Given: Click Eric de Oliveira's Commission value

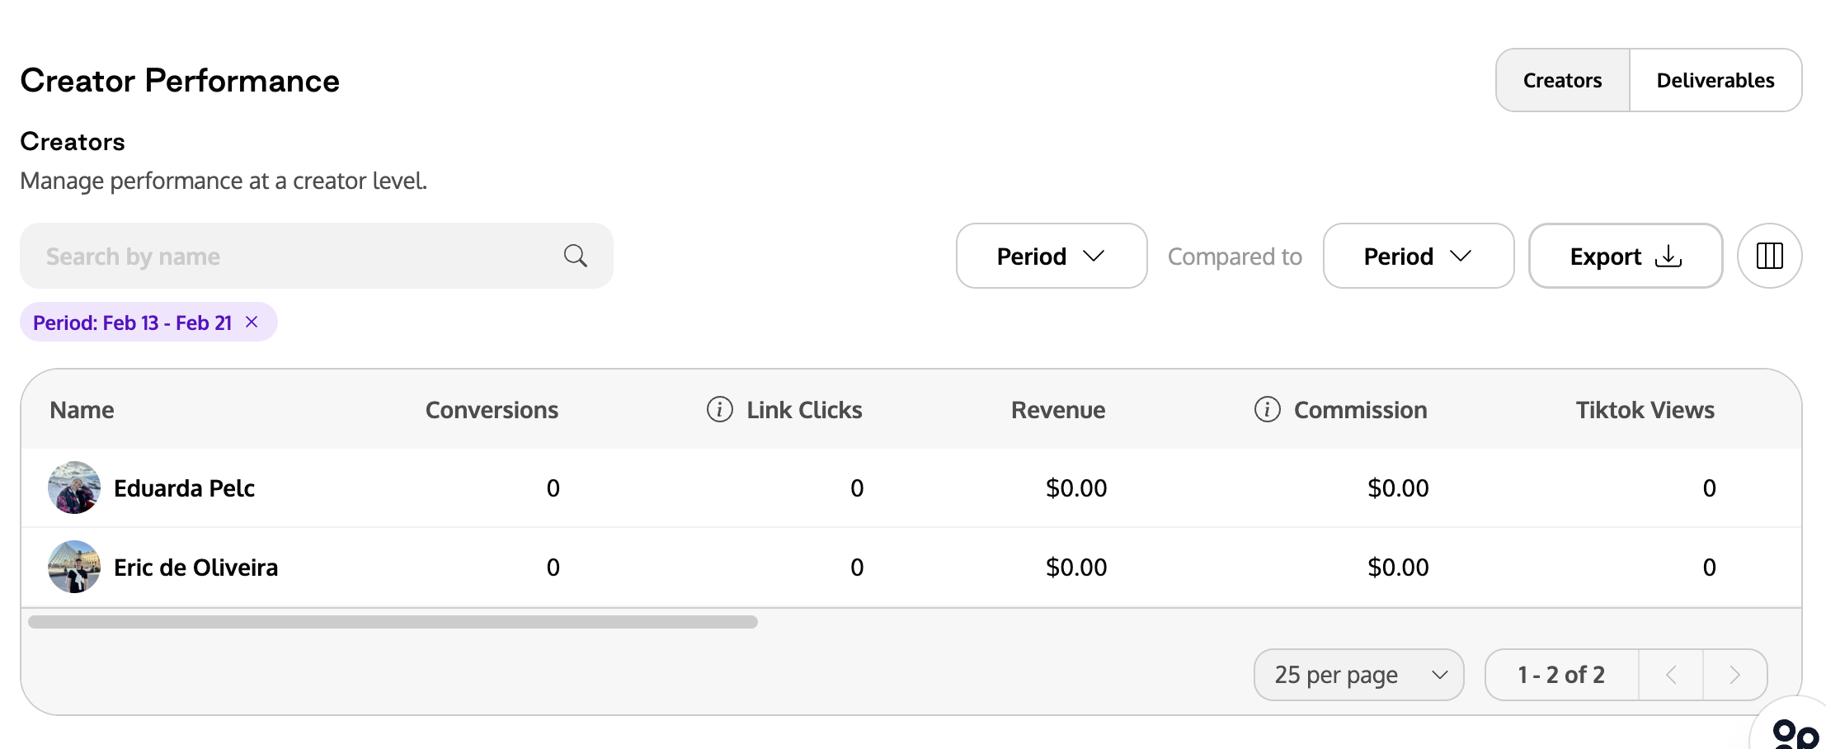Looking at the screenshot, I should click(x=1398, y=568).
